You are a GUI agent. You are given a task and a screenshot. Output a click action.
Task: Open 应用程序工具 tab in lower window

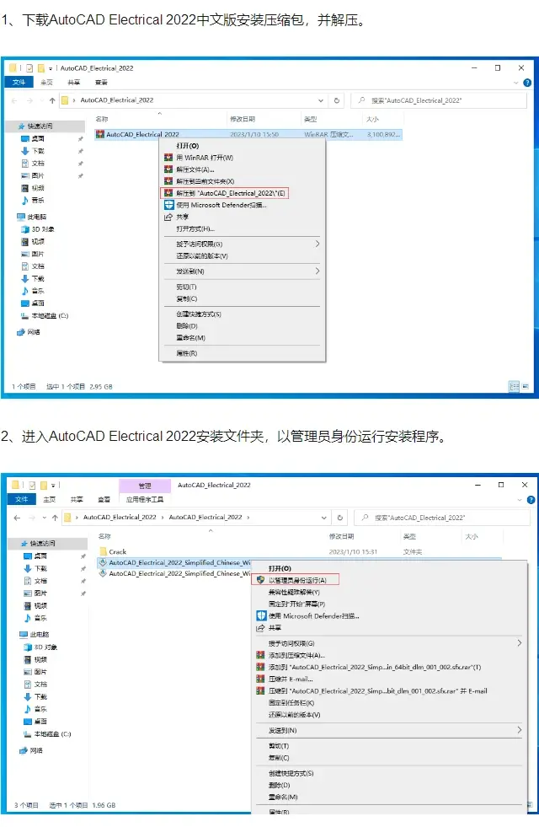(145, 499)
